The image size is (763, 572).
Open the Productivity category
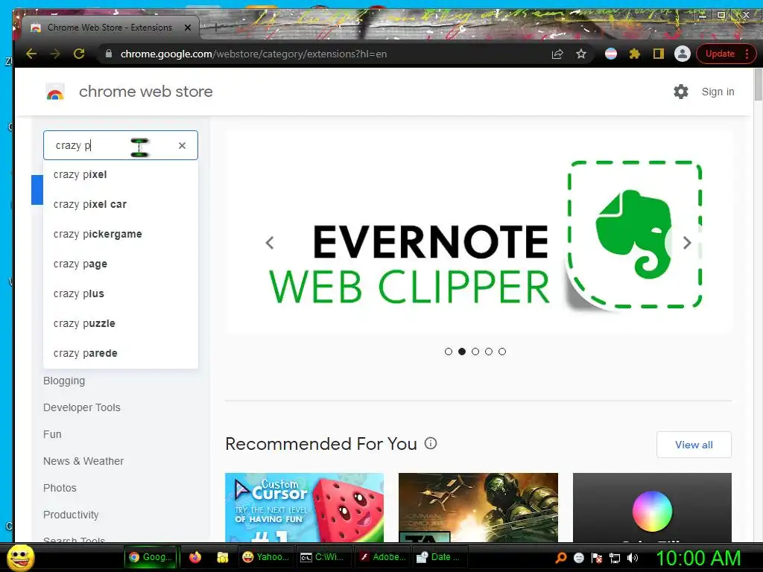pos(71,515)
